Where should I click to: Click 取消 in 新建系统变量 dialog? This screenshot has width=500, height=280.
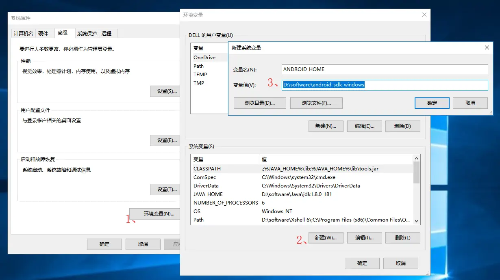pyautogui.click(x=470, y=103)
